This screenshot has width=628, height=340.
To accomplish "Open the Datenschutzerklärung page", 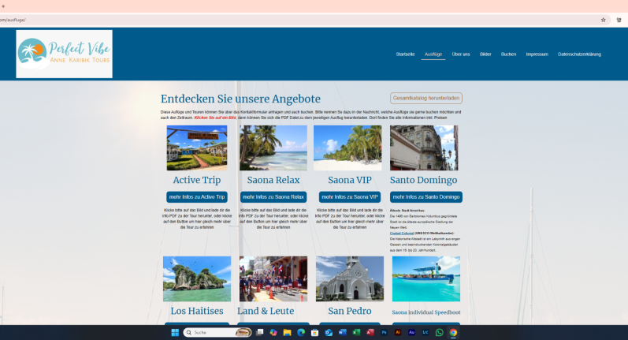I will coord(579,54).
